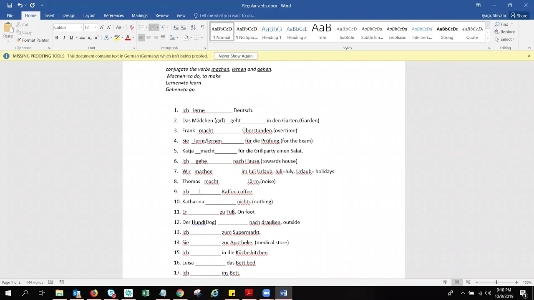Viewport: 534px width, 300px height.
Task: Open the Review ribbon tab
Action: 162,15
